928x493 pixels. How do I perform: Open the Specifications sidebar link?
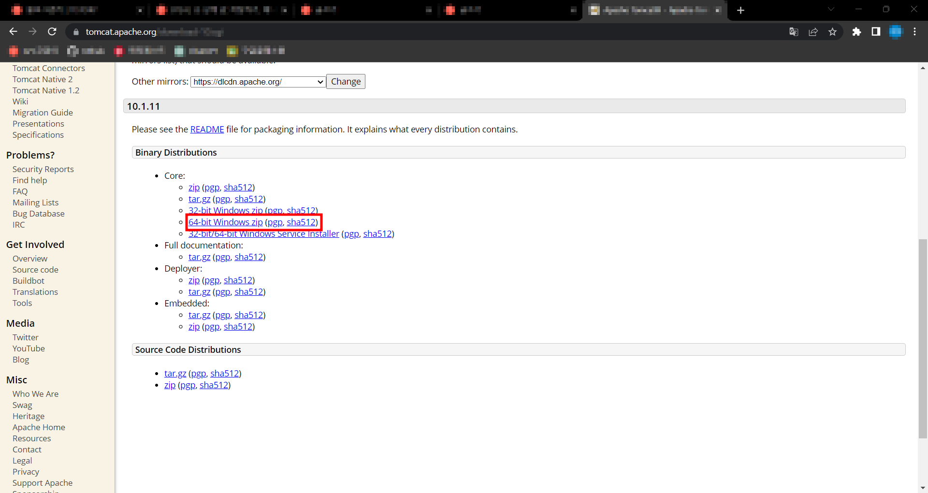[x=38, y=135]
